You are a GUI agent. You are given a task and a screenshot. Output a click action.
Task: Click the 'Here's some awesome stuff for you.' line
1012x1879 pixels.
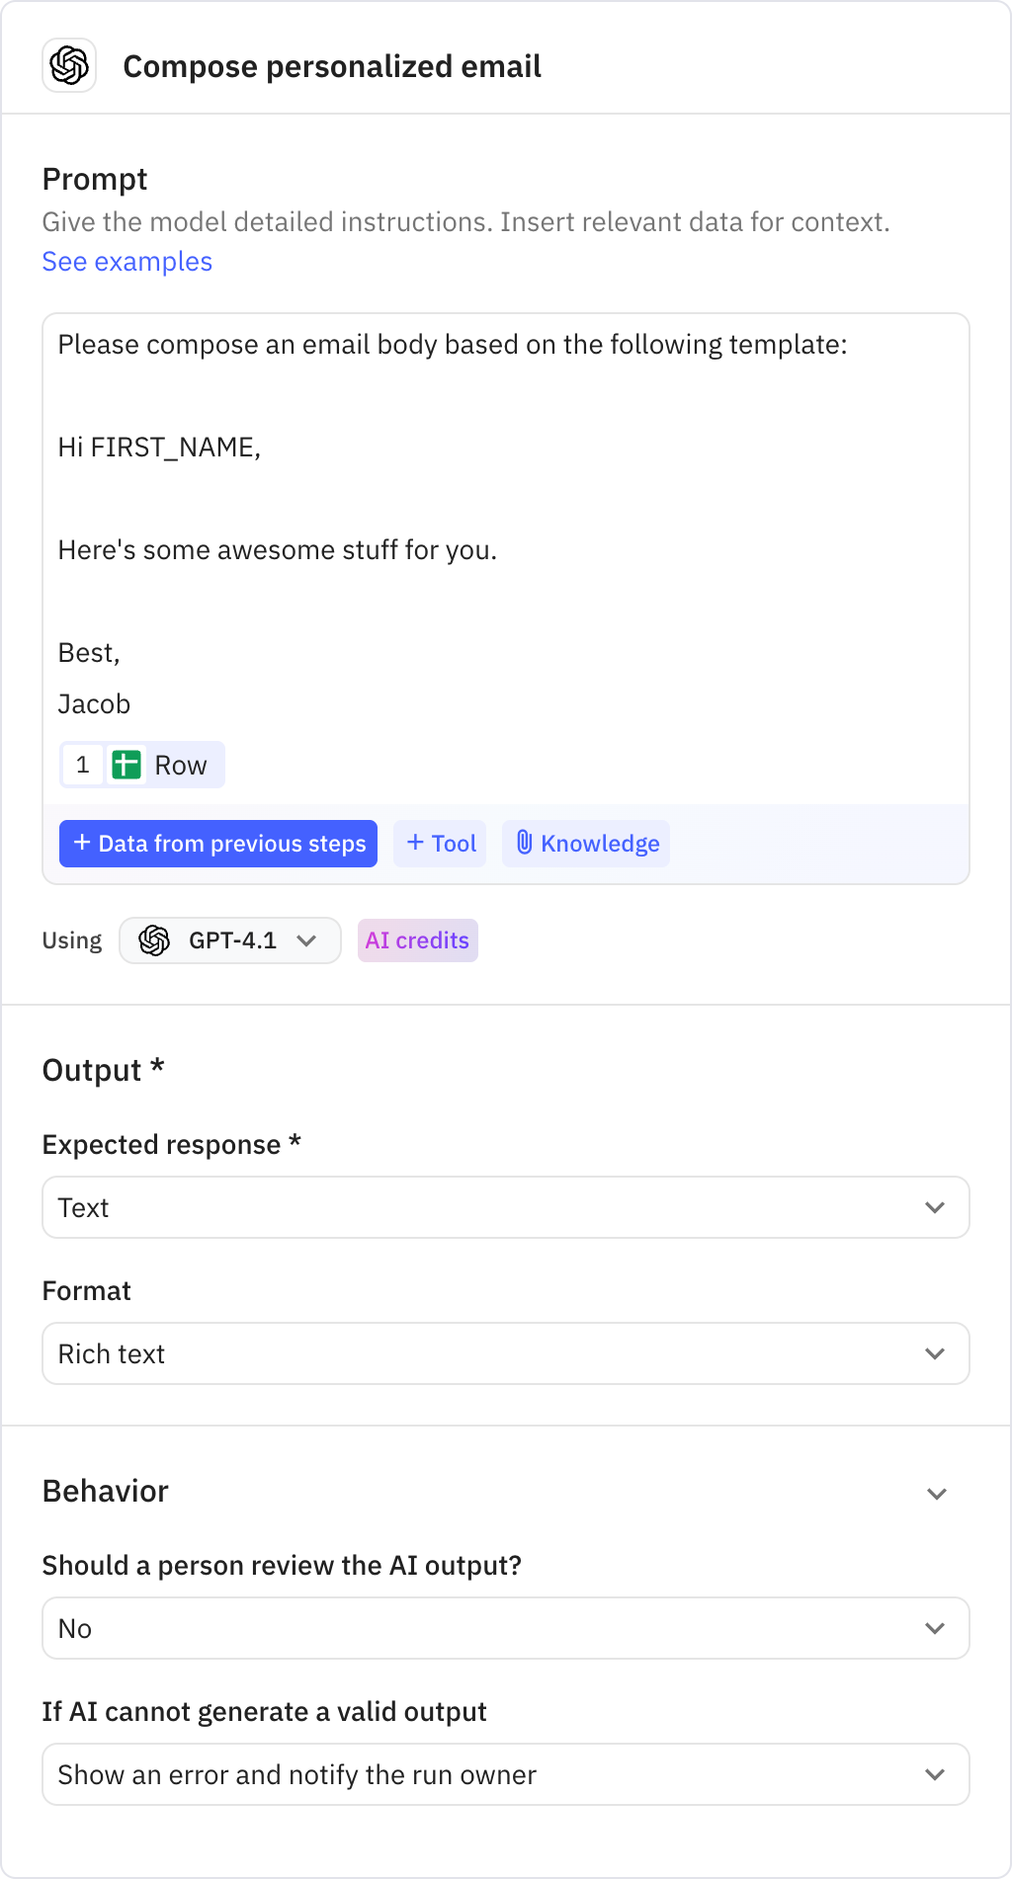coord(278,550)
